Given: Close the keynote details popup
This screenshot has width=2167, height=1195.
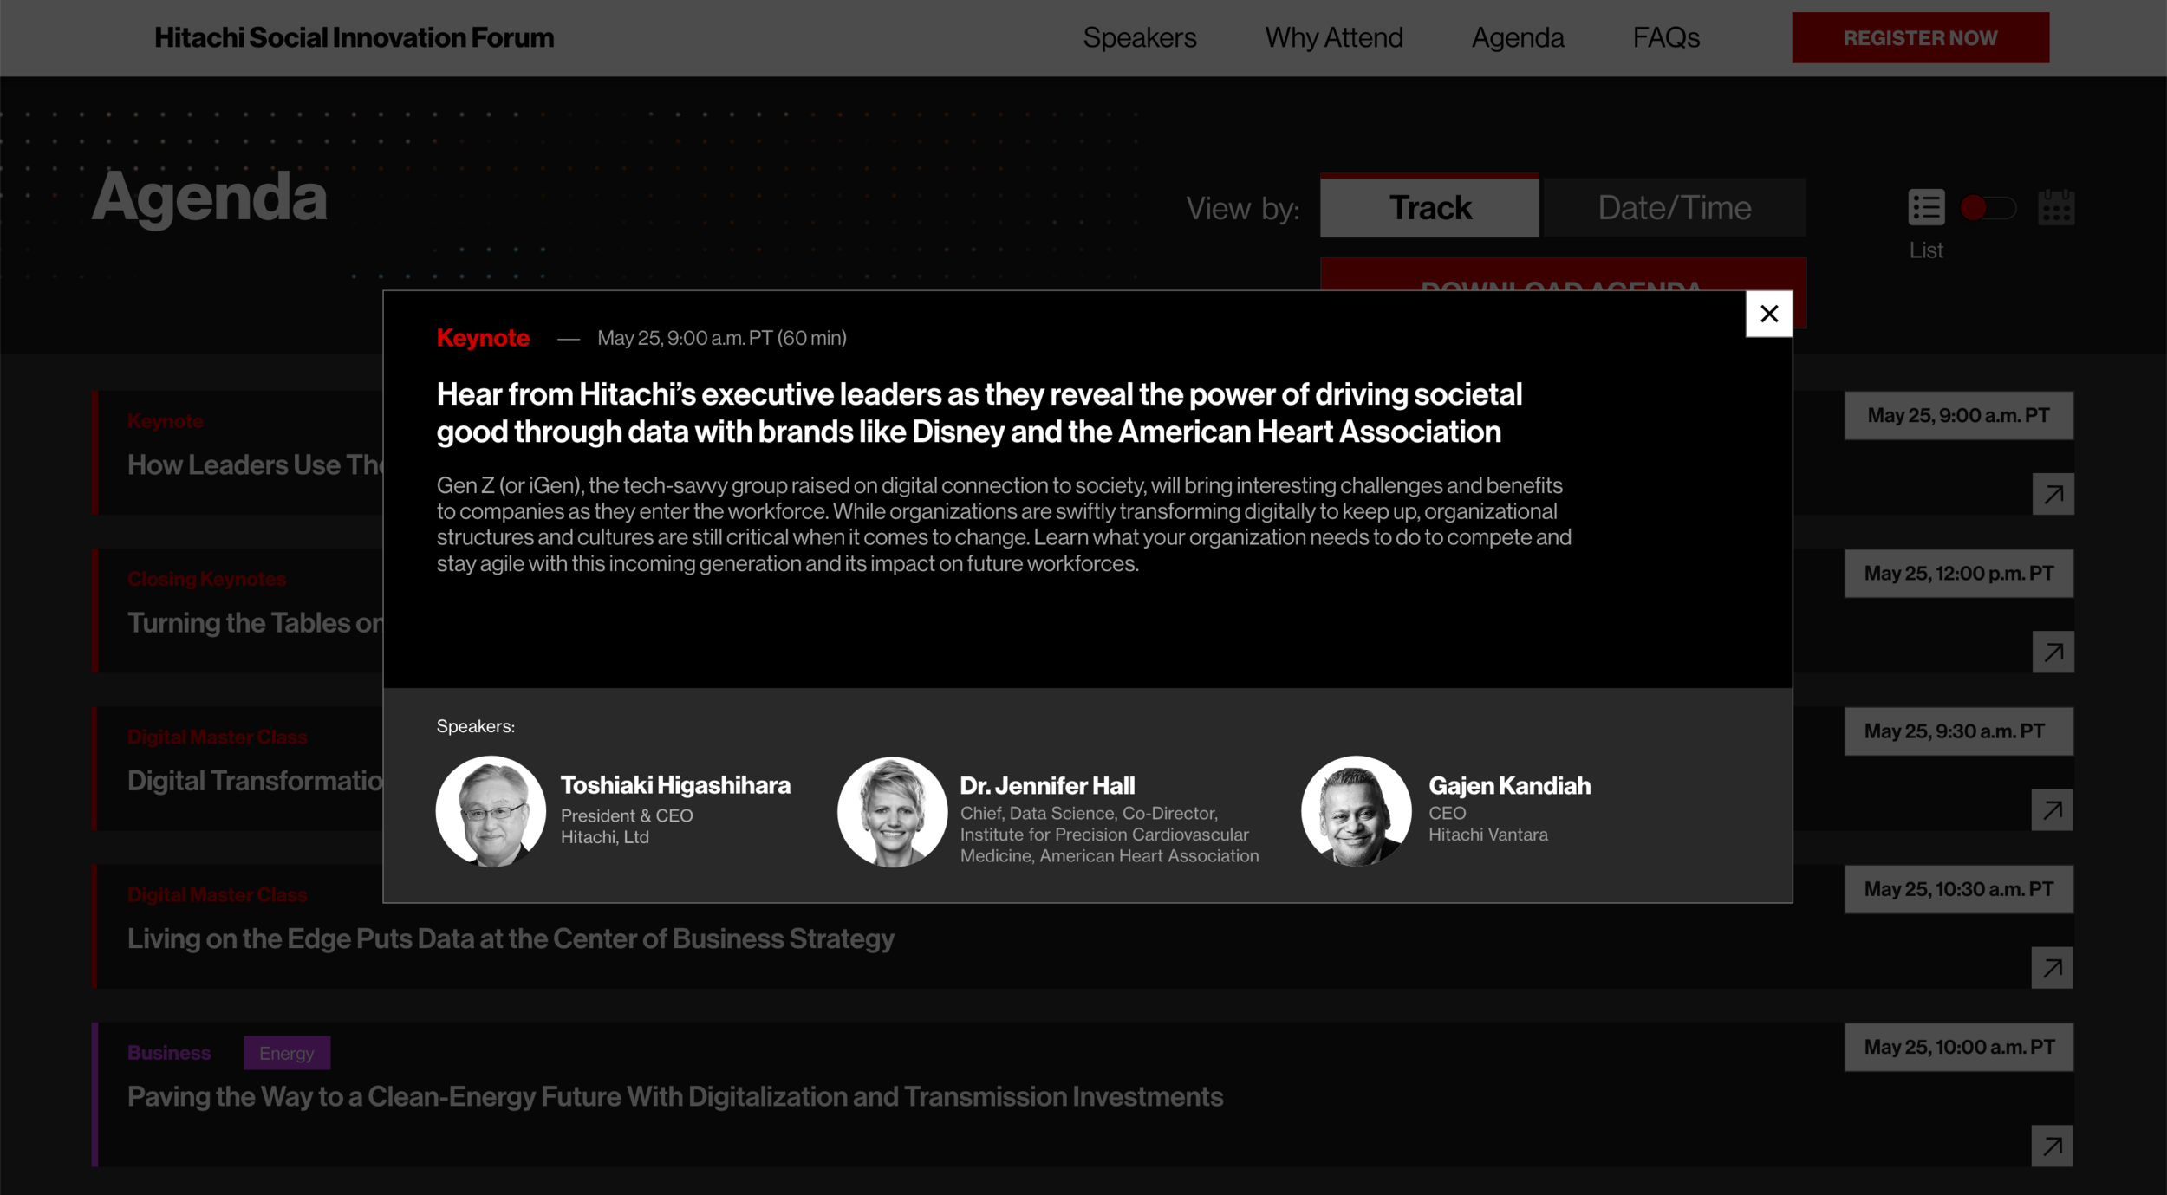Looking at the screenshot, I should point(1768,314).
